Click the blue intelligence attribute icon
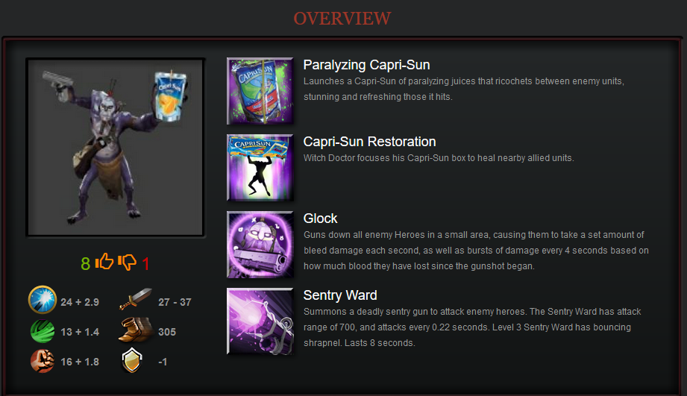 tap(43, 300)
